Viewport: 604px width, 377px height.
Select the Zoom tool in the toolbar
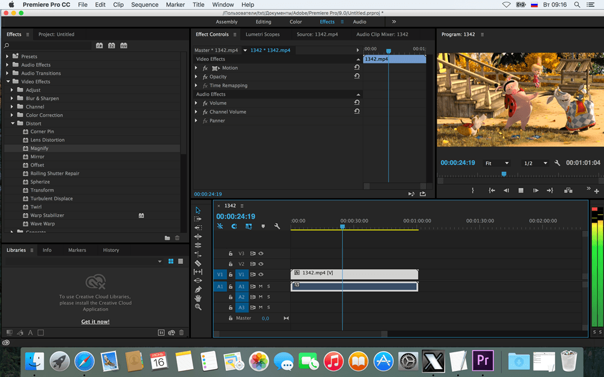[198, 307]
